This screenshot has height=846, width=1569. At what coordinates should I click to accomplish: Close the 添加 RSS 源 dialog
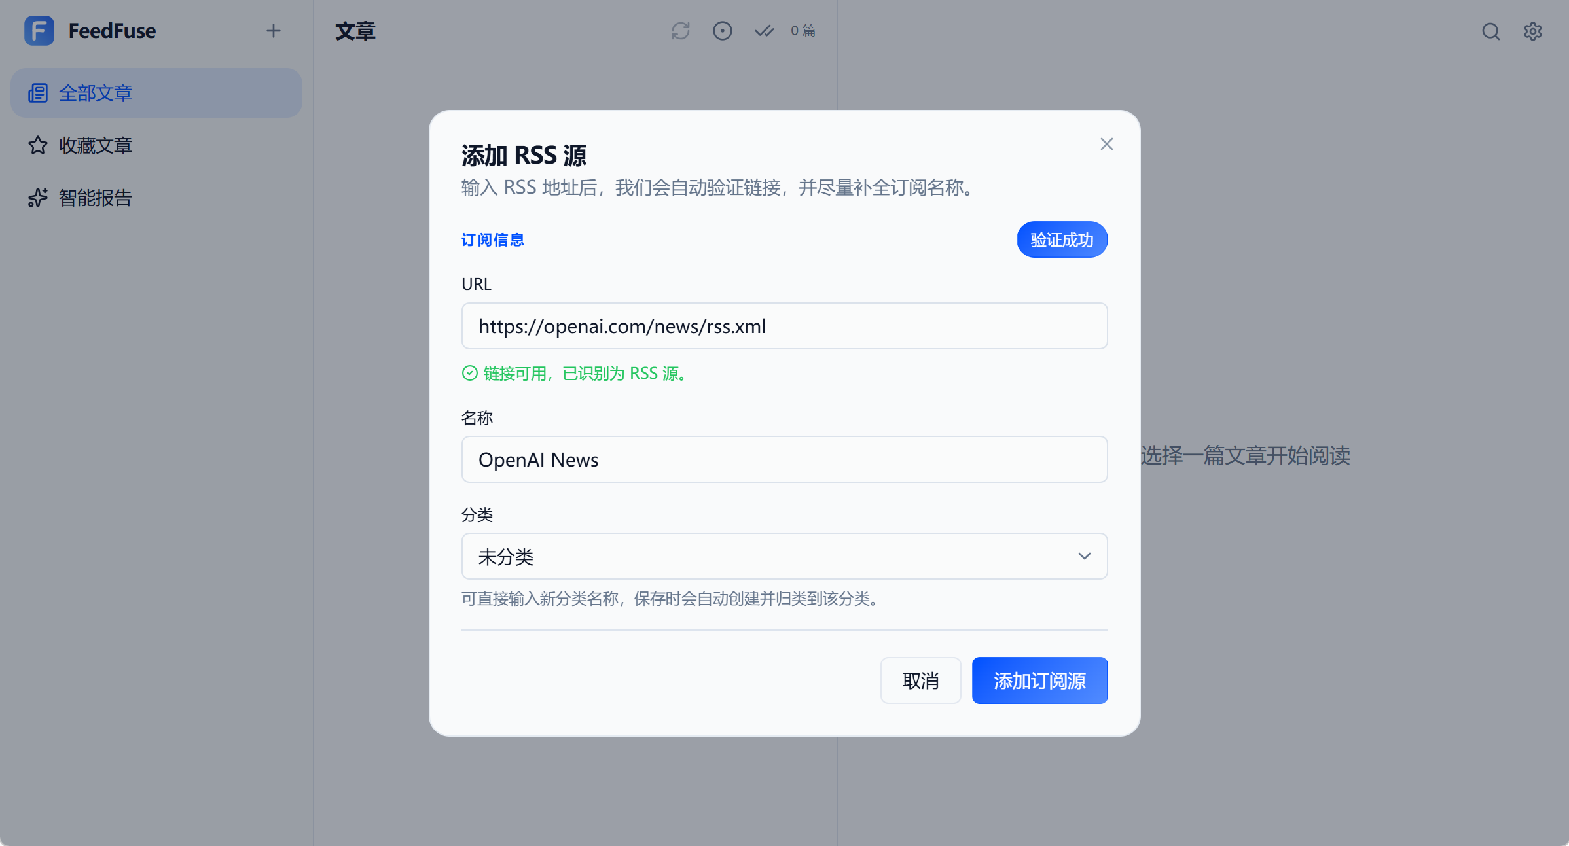(1107, 144)
